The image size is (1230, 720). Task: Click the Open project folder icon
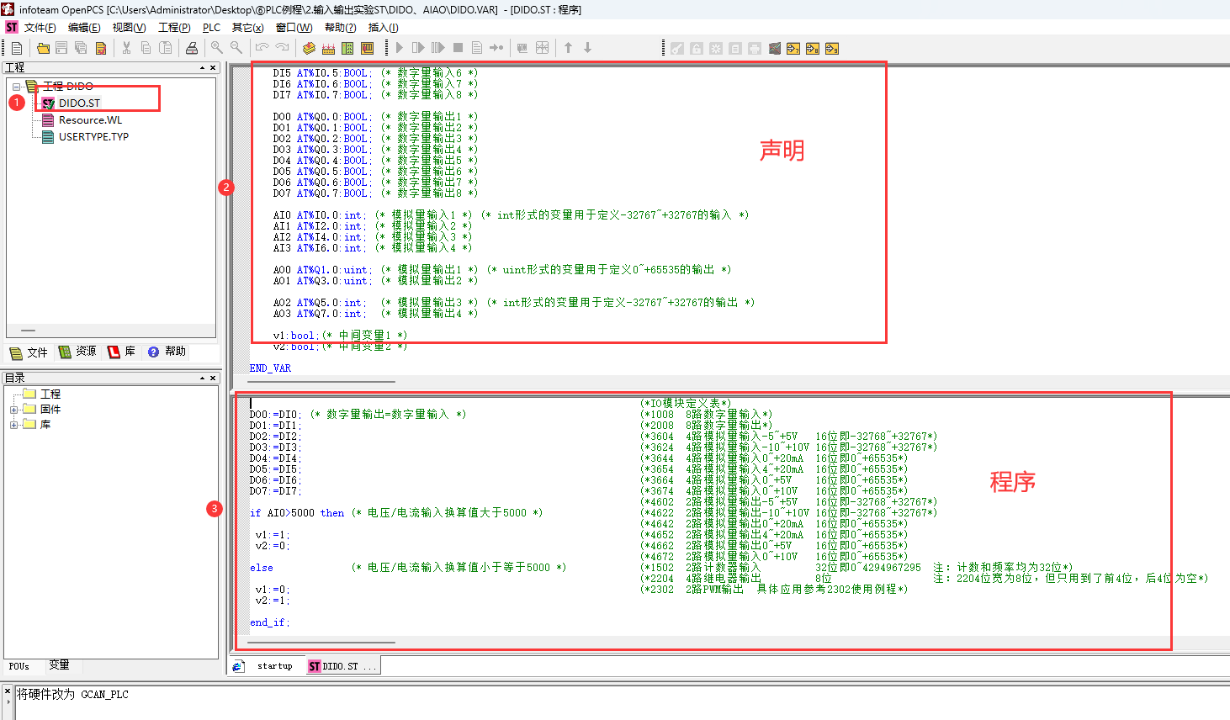click(43, 48)
